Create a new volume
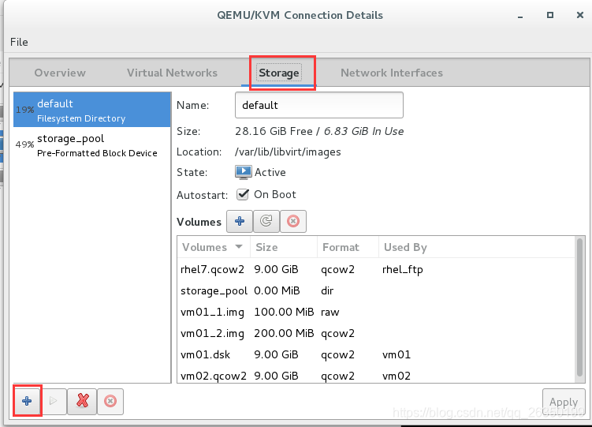Screen dimensions: 592x427 point(240,221)
